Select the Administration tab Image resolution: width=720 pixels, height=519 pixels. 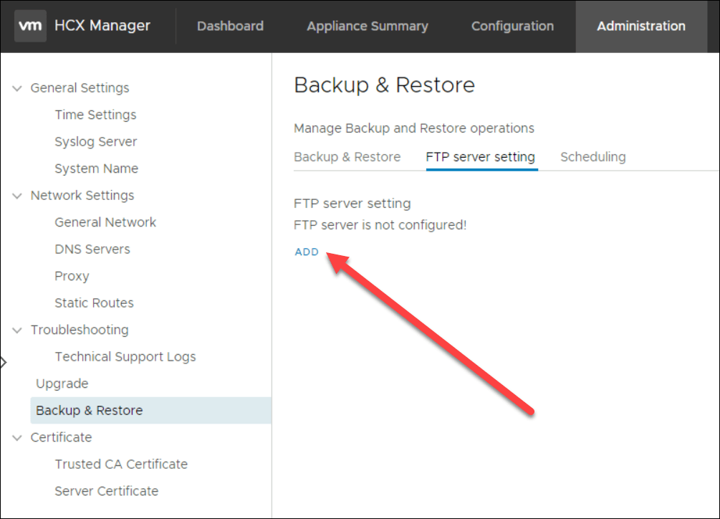(x=640, y=27)
